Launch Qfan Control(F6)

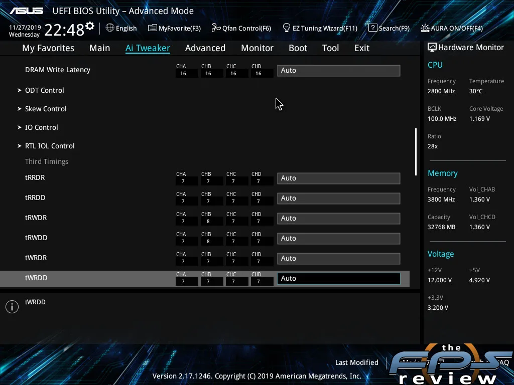point(246,28)
